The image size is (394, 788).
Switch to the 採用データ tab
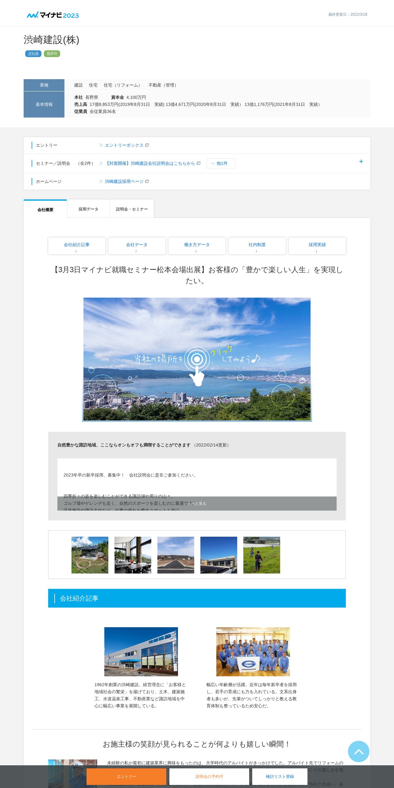[88, 209]
